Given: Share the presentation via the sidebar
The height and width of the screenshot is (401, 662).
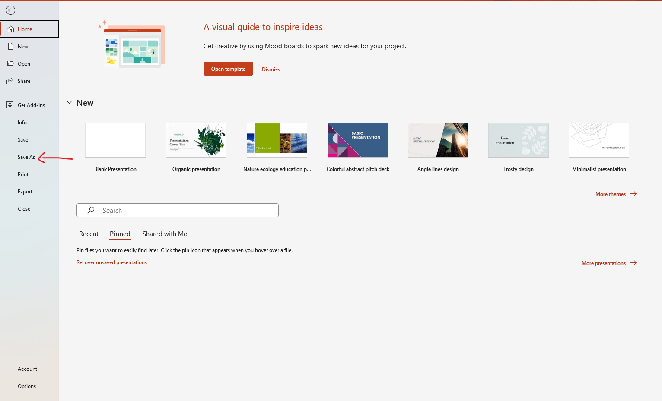Looking at the screenshot, I should pos(24,81).
